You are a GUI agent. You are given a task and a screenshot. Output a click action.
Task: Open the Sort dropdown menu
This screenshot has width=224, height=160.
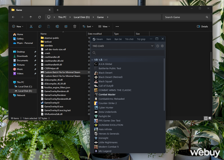88,27
